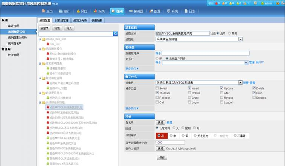The height and width of the screenshot is (166, 285).
Task: Open the 规则组 dropdown
Action: coord(199,39)
